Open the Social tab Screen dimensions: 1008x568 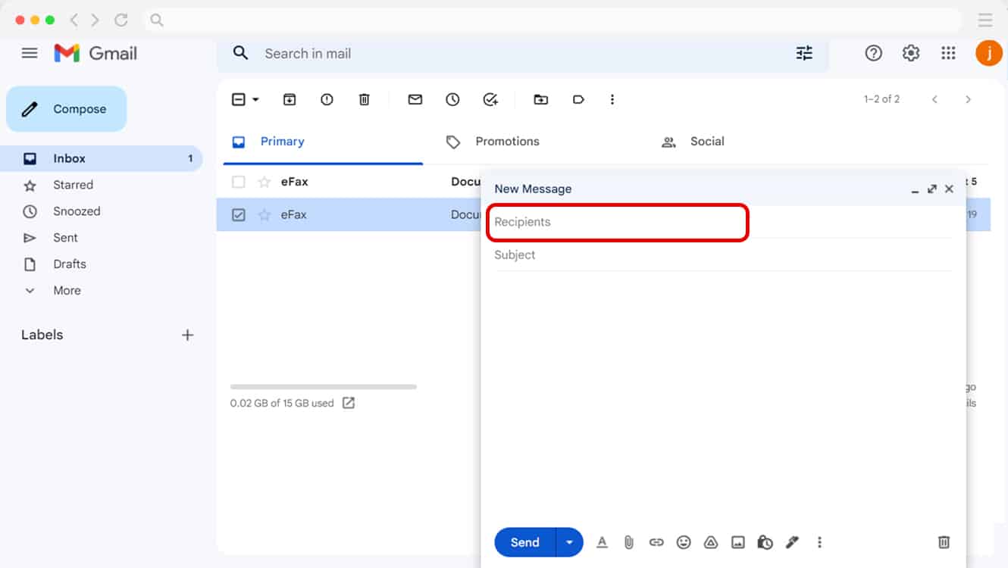click(706, 141)
